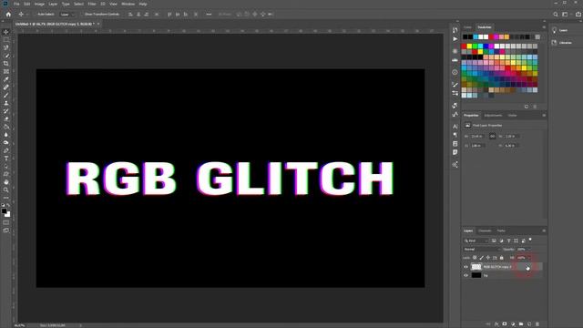The width and height of the screenshot is (583, 328).
Task: Switch to the Channels tab
Action: tap(485, 231)
